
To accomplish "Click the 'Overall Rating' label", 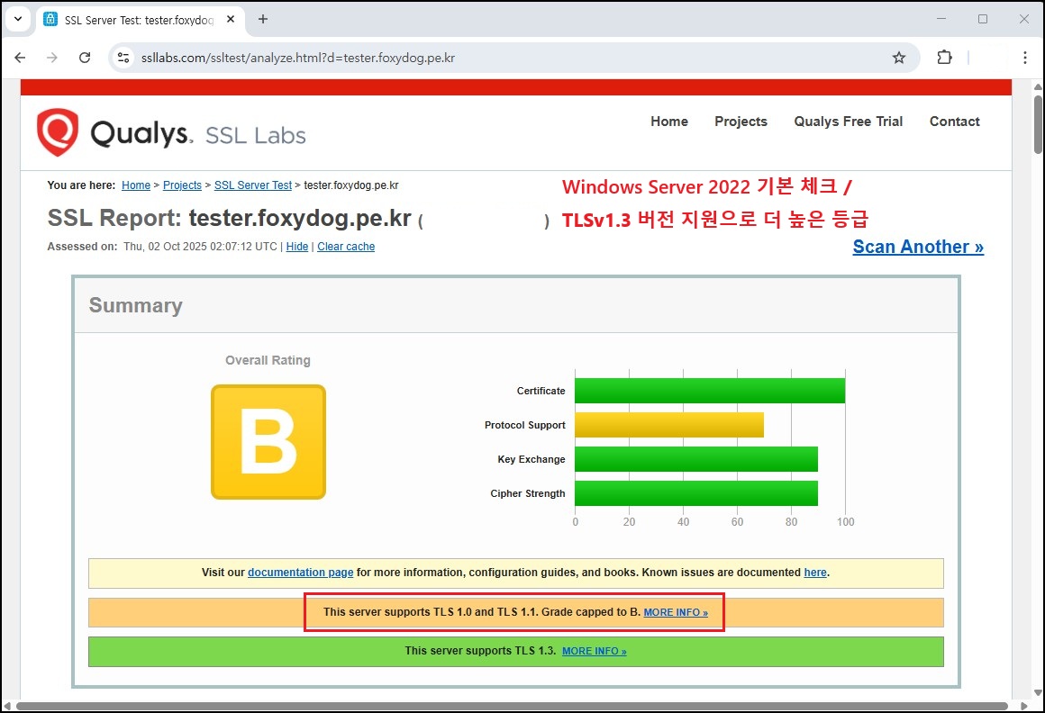I will [268, 360].
